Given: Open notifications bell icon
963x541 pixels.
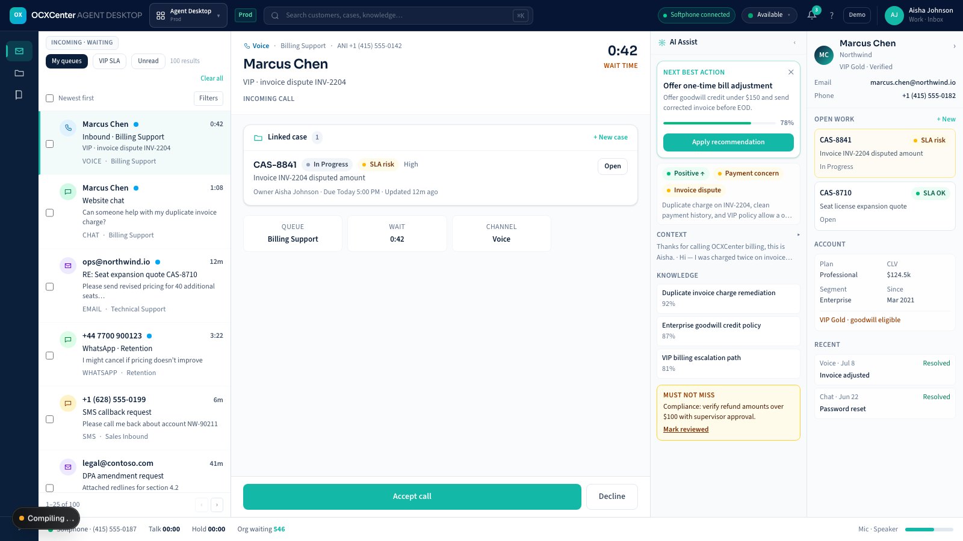Looking at the screenshot, I should pos(812,15).
